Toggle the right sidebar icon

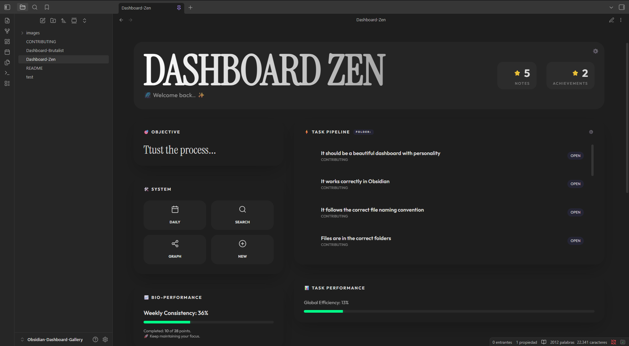pos(621,7)
